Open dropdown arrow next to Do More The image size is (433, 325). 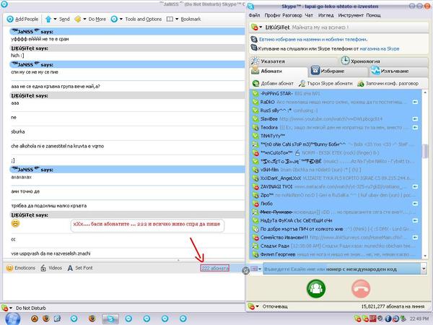pyautogui.click(x=84, y=19)
